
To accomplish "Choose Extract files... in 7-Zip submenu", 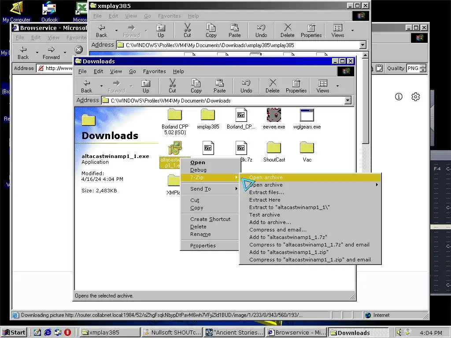I will click(311, 192).
